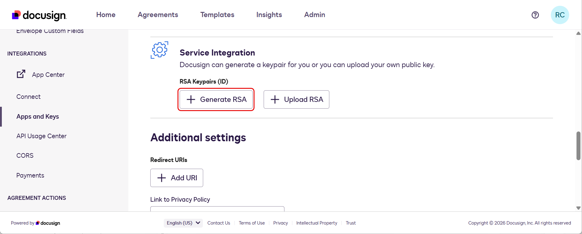Open the RC user avatar menu
The image size is (582, 234).
click(x=560, y=15)
